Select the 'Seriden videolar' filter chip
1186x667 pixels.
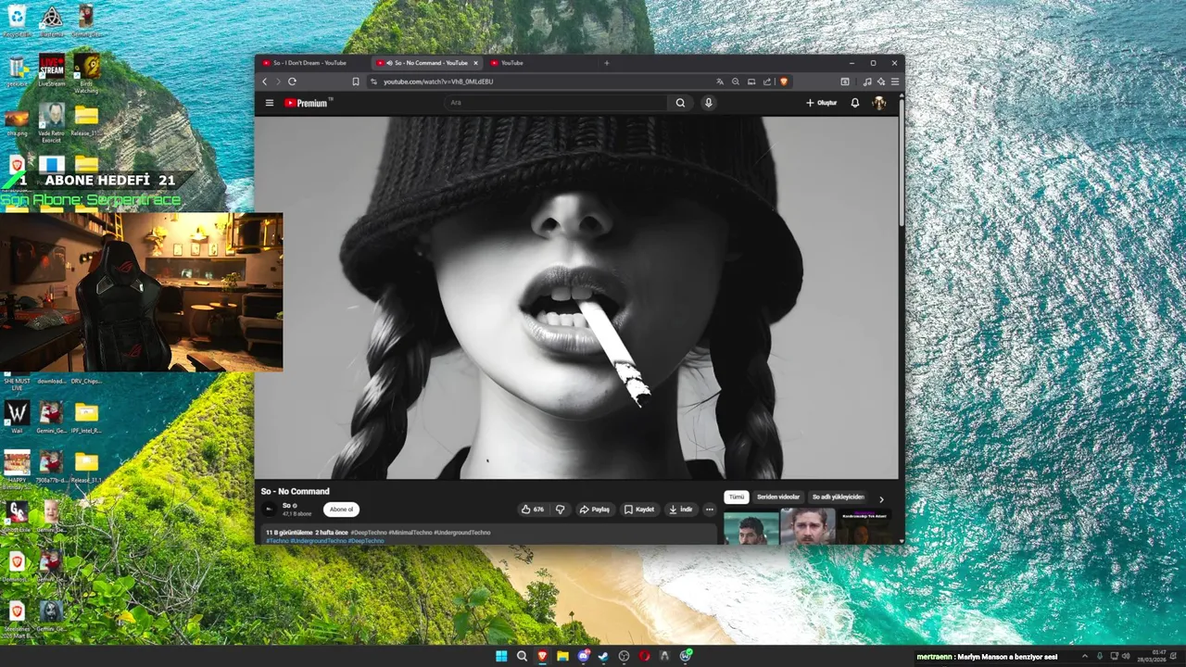point(778,497)
